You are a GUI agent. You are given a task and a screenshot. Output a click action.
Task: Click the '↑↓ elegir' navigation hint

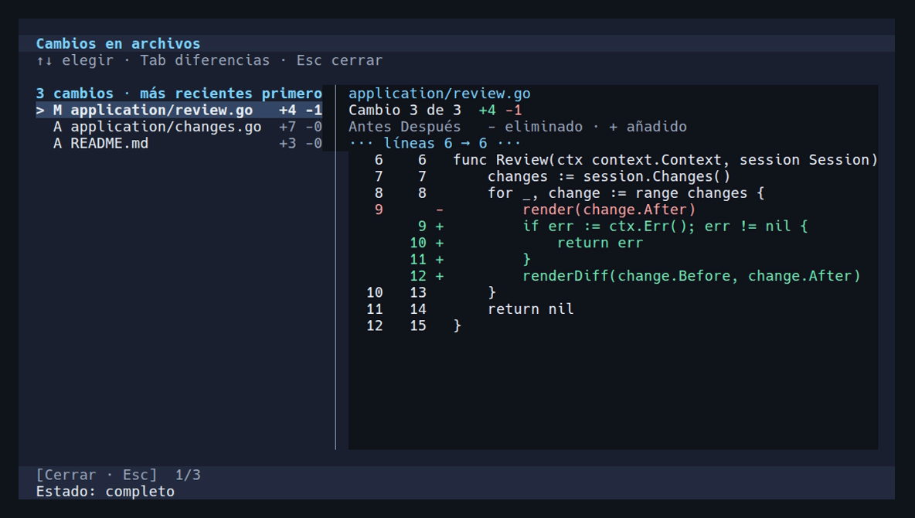point(75,60)
